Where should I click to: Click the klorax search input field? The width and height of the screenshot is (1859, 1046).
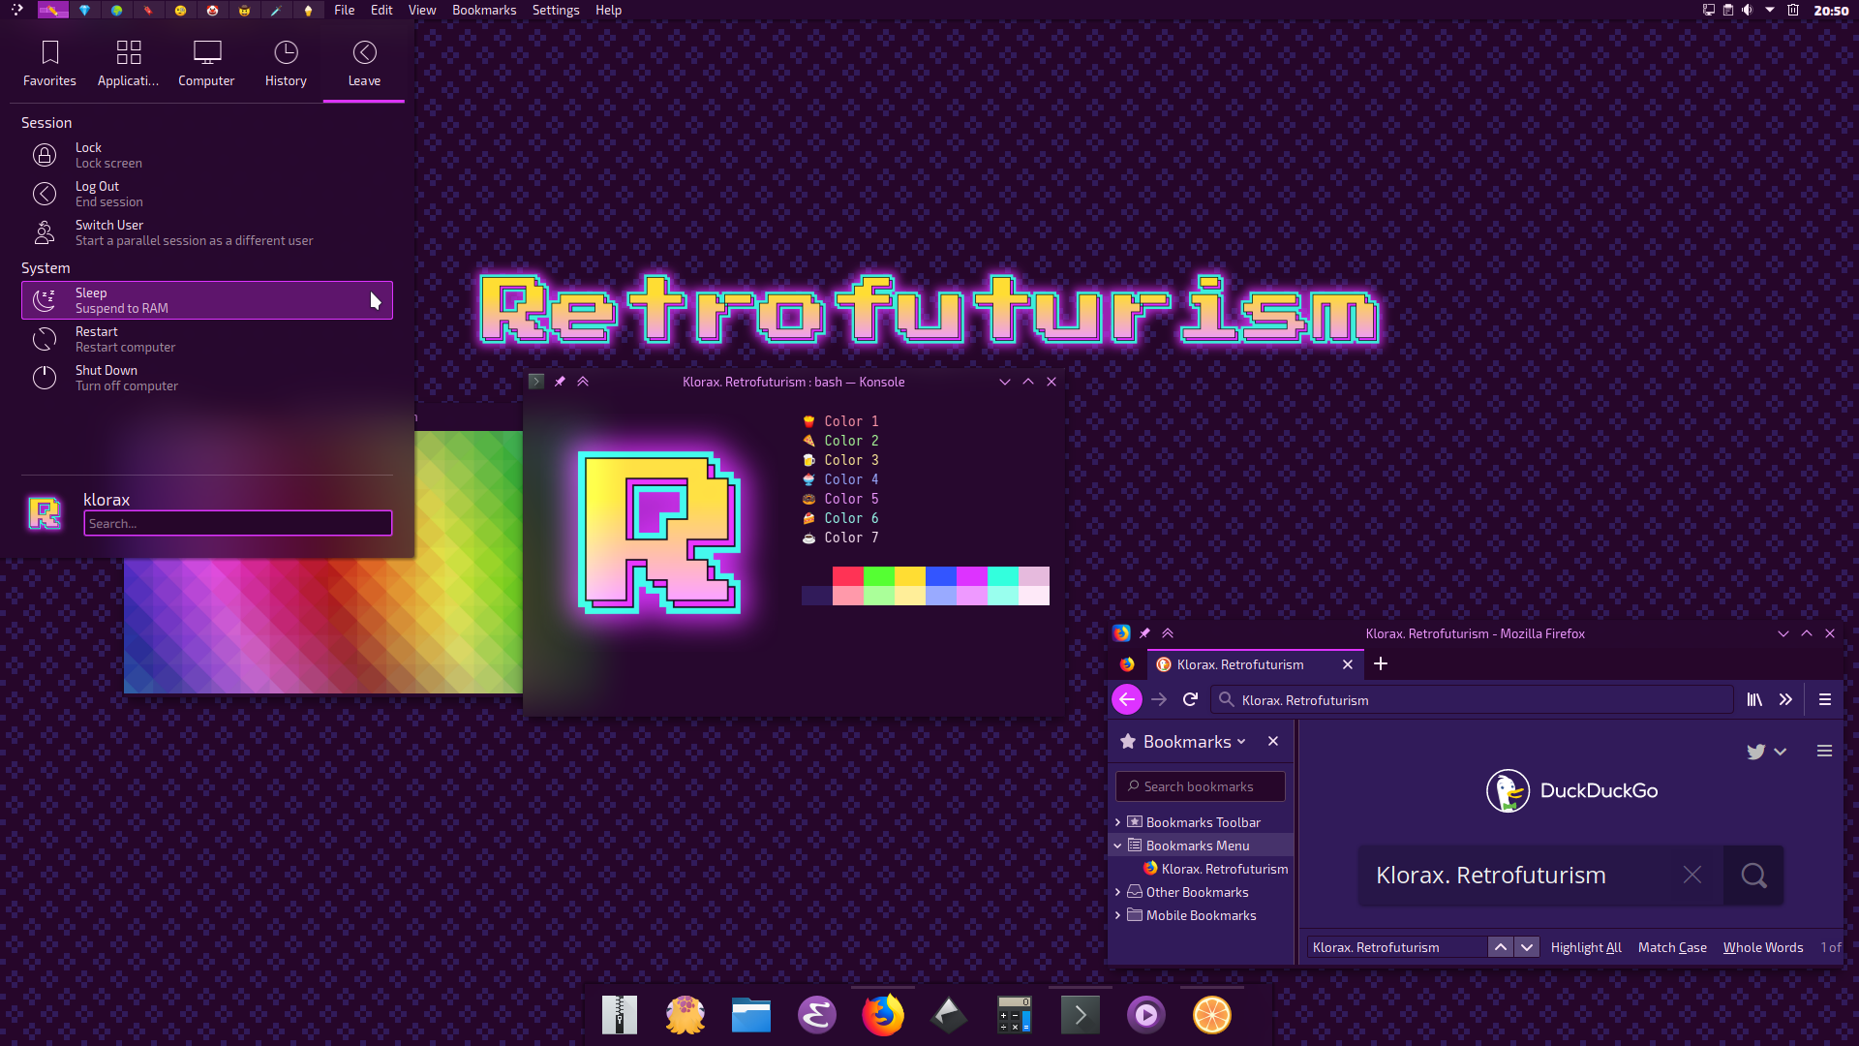click(237, 522)
